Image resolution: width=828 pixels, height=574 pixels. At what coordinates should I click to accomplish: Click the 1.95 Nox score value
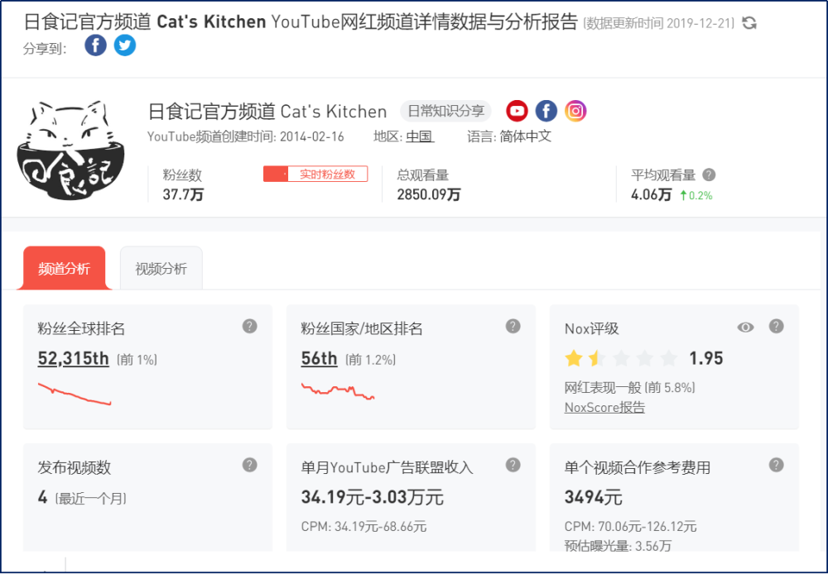(706, 359)
